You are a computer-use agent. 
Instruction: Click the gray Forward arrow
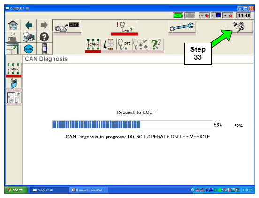point(44,25)
